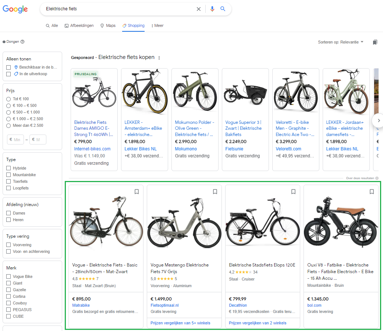The image size is (383, 331).
Task: Check the Voorvering filter
Action: pyautogui.click(x=8, y=245)
